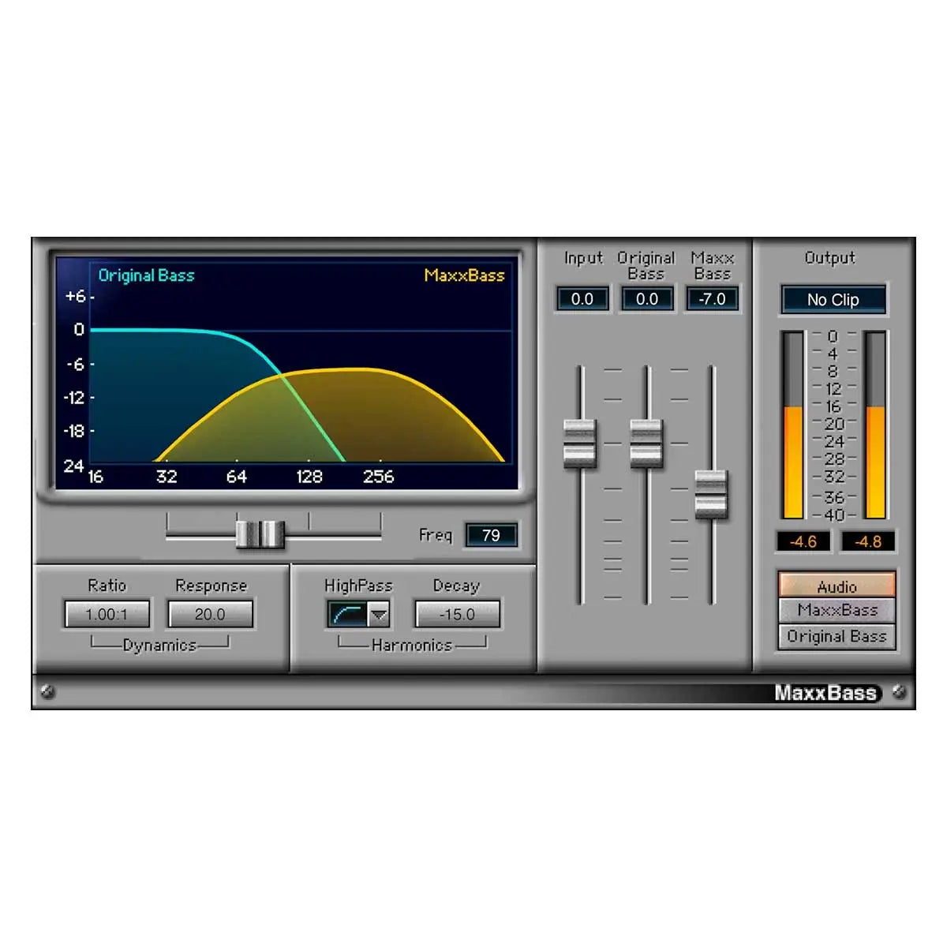The width and height of the screenshot is (947, 947).
Task: Click the Original Bass curve label in graph
Action: [x=147, y=275]
